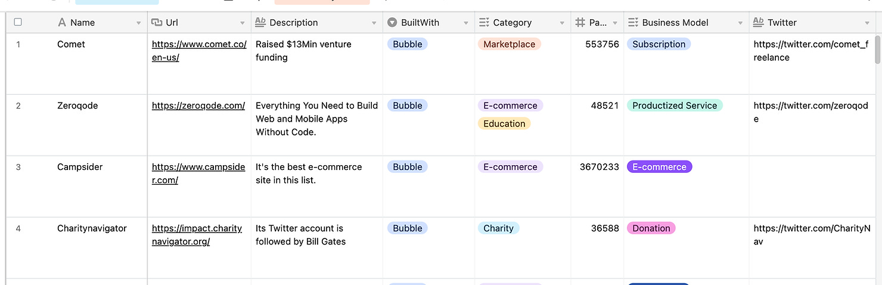
Task: Open the Business Model column dropdown arrow
Action: pos(740,23)
